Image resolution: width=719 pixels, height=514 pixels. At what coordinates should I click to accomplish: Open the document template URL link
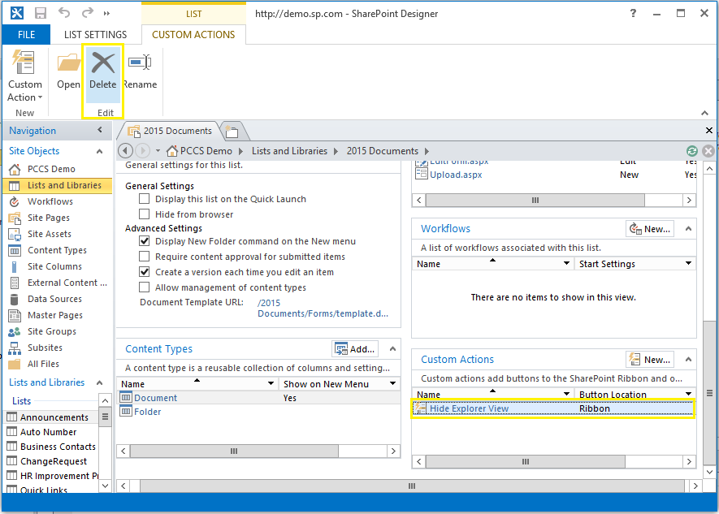pyautogui.click(x=323, y=309)
